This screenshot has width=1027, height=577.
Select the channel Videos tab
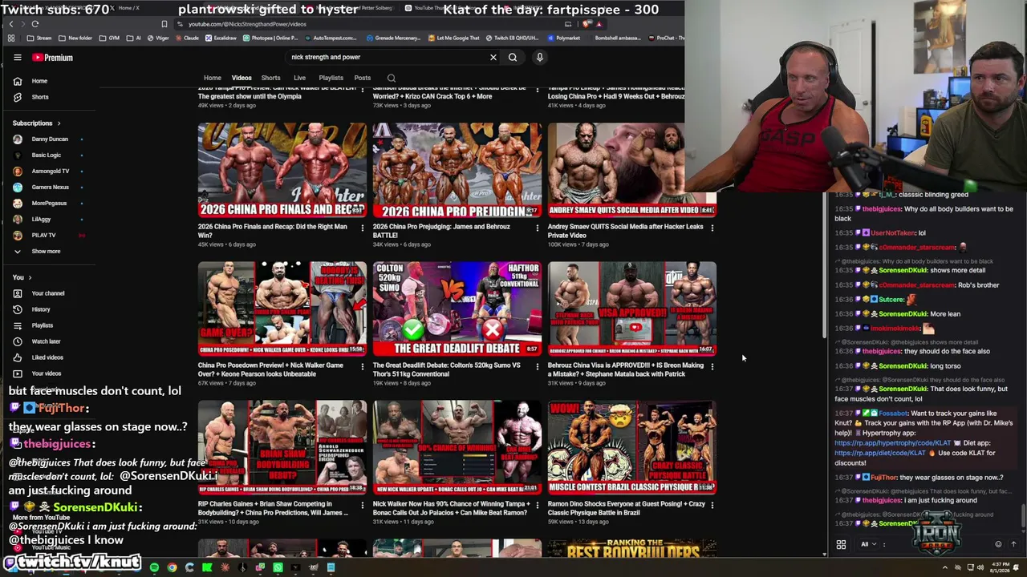tap(242, 79)
